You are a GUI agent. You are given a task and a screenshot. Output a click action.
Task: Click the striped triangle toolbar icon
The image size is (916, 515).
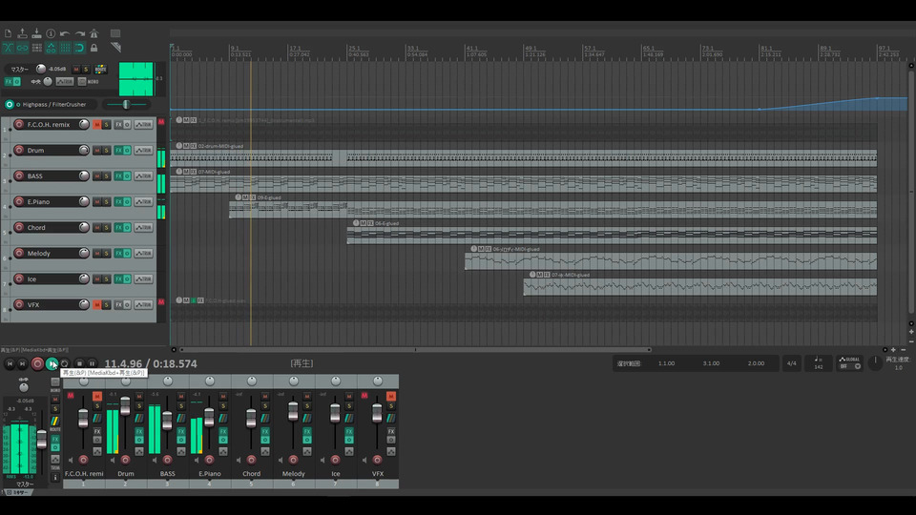tap(115, 48)
